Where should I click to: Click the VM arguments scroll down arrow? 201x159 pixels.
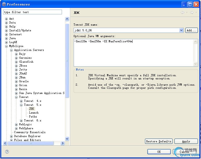pos(195,64)
